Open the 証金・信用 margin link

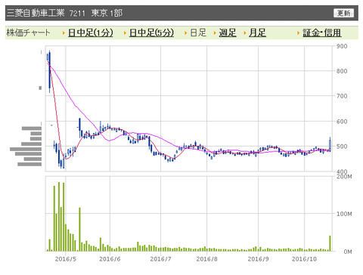pyautogui.click(x=322, y=32)
